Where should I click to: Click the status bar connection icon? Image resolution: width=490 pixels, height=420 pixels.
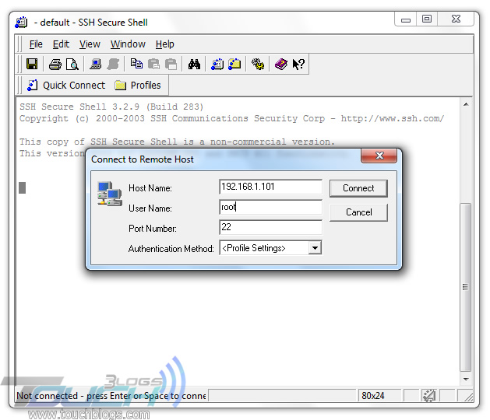[429, 396]
